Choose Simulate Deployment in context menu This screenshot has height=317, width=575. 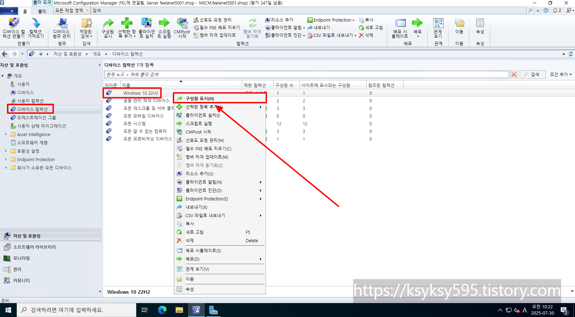[220, 251]
